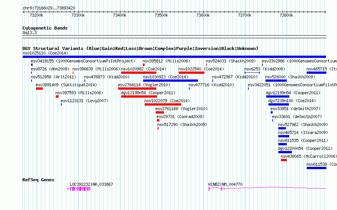Click nsv472967 (Kidd2010) variant label
This screenshot has width=337, height=210.
pos(235,77)
